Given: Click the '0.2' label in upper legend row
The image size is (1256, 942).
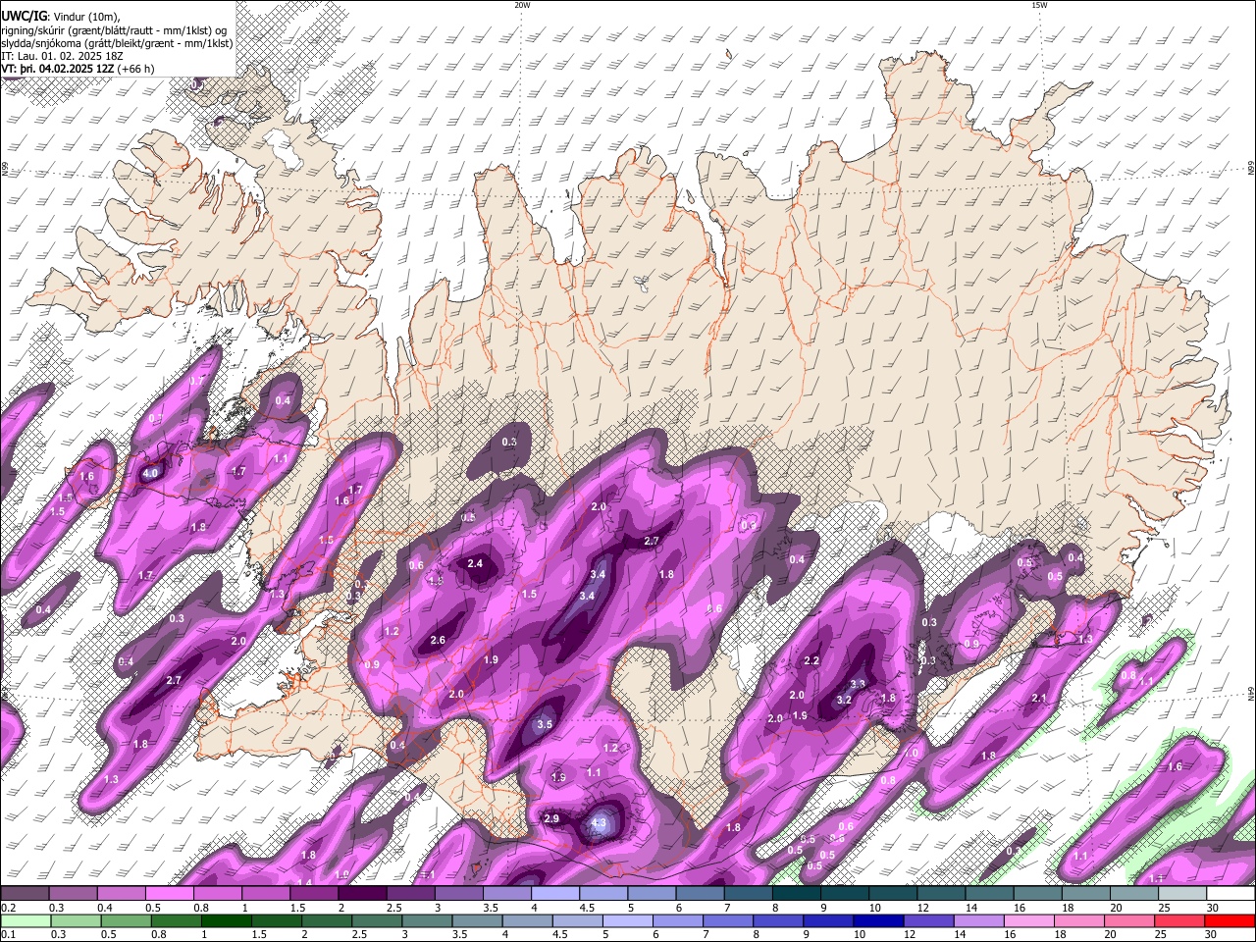Looking at the screenshot, I should [x=9, y=908].
